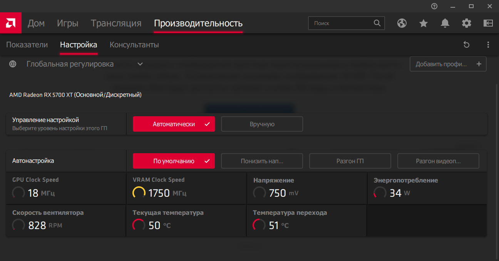Click the current temperature gauge icon

click(139, 225)
